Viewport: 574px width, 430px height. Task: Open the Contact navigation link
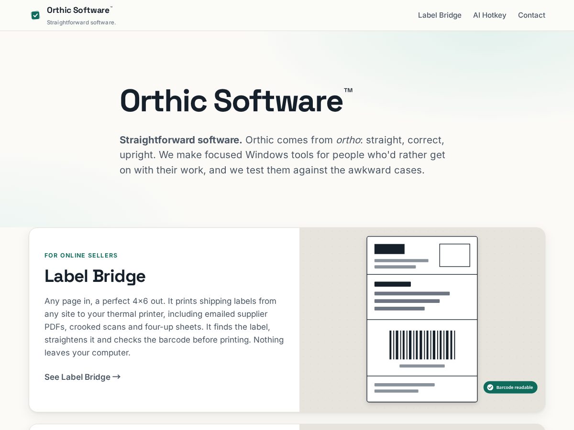tap(531, 15)
